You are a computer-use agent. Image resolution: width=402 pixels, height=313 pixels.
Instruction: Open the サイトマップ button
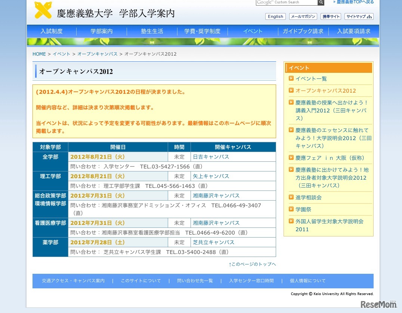pos(359,16)
